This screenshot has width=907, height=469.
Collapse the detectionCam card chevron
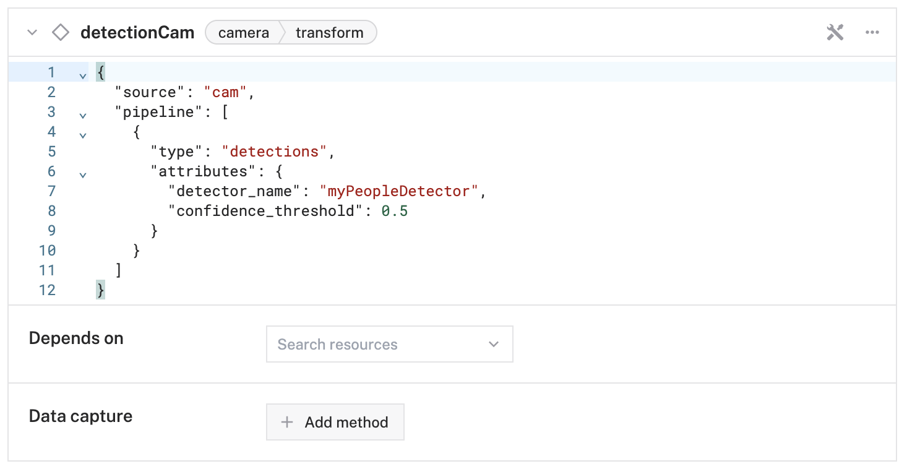coord(32,33)
